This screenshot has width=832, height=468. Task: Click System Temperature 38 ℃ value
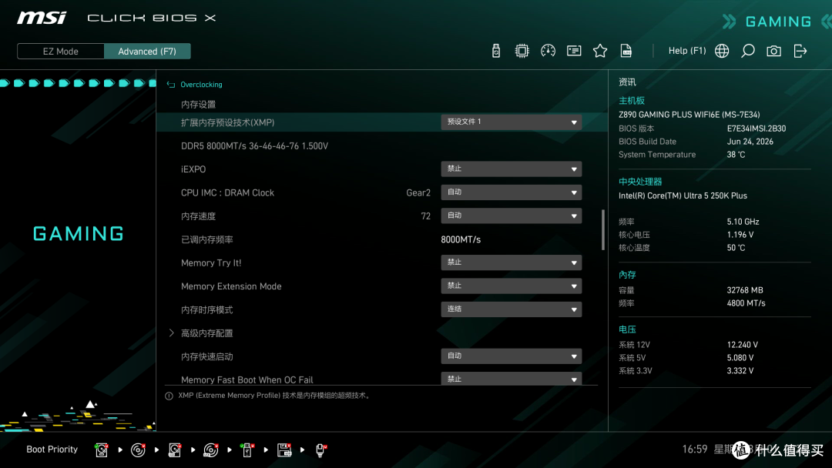pos(736,155)
